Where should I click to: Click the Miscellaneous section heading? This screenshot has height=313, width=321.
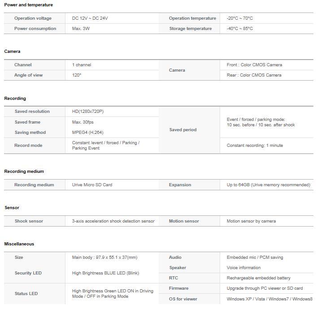point(19,244)
